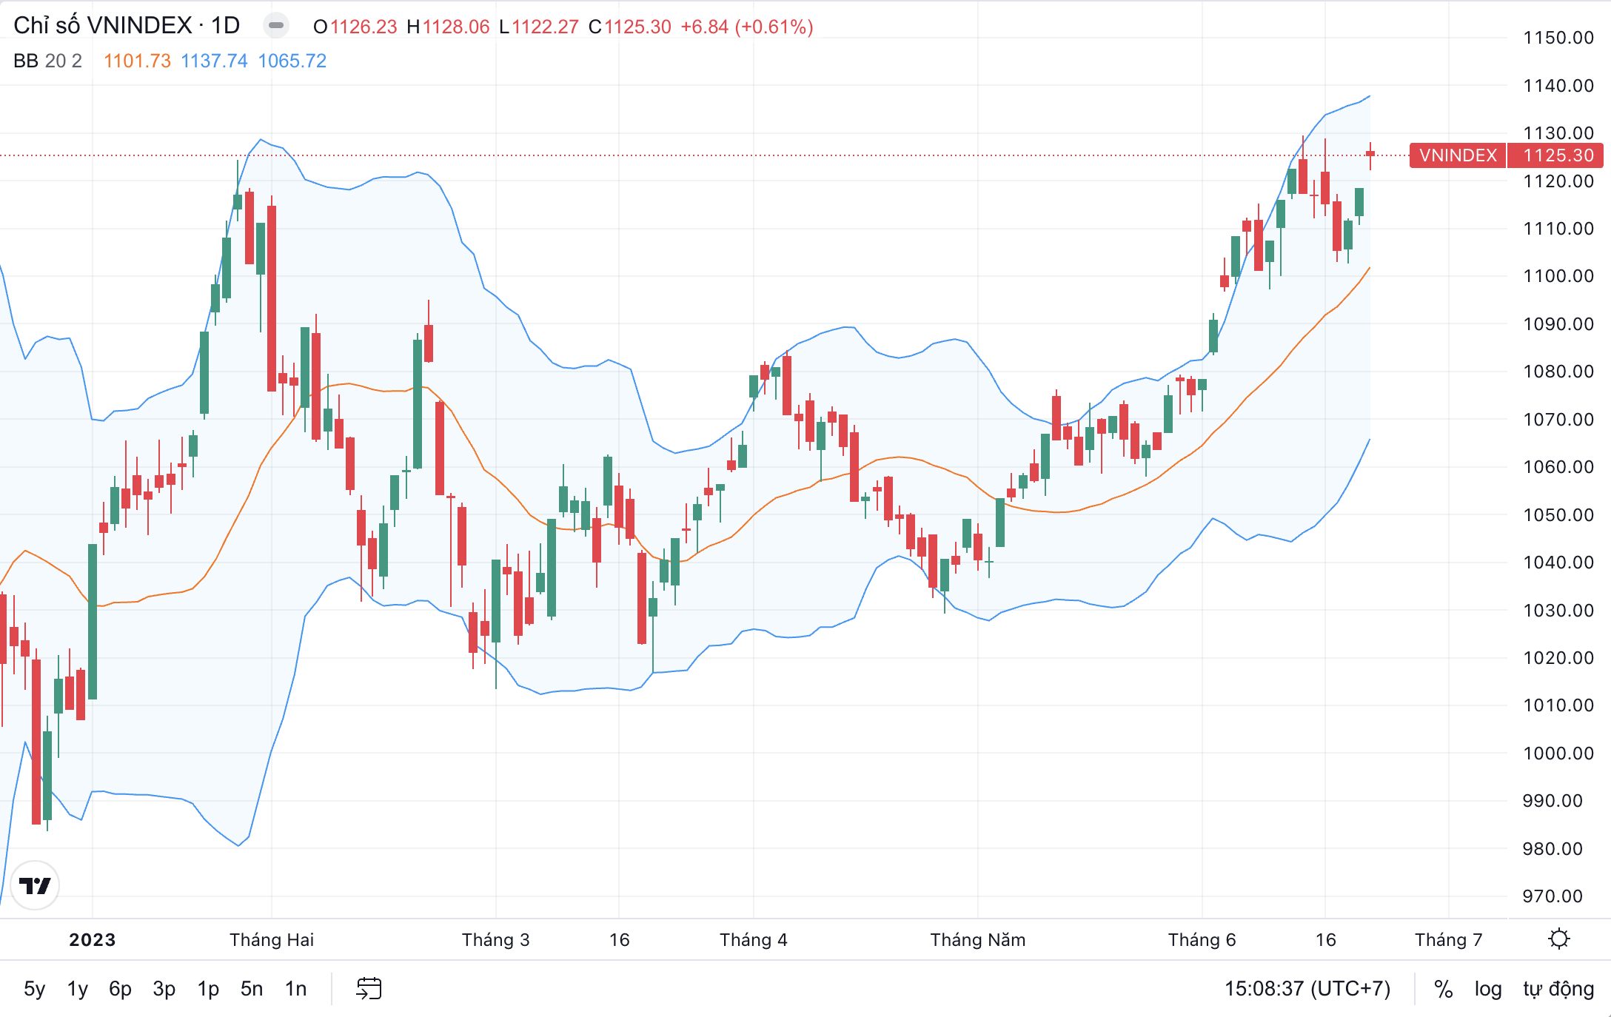Click the 970.00 price axis label
Viewport: 1611px width, 1017px height.
(x=1552, y=896)
